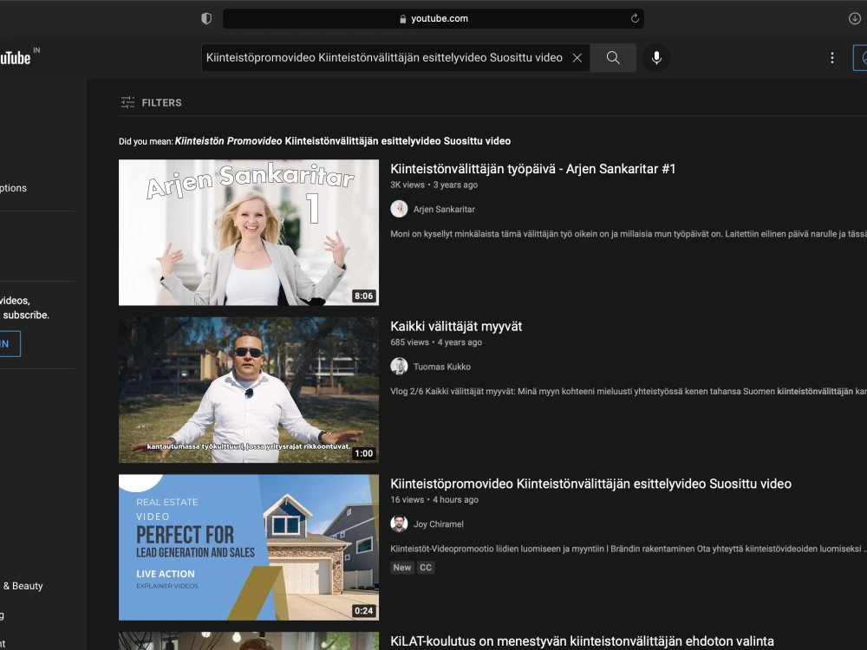The width and height of the screenshot is (867, 650).
Task: Click '685 views • 4 years ago' text
Action: pyautogui.click(x=436, y=342)
